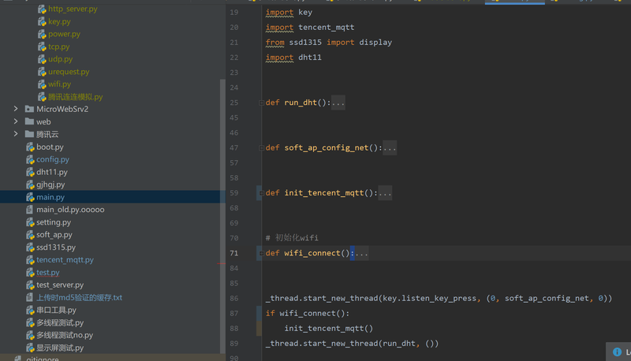Click the soft_ap.py file icon
Image resolution: width=631 pixels, height=361 pixels.
[30, 235]
